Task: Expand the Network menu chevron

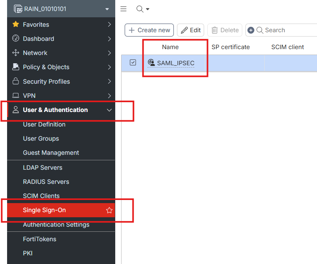Action: [109, 53]
